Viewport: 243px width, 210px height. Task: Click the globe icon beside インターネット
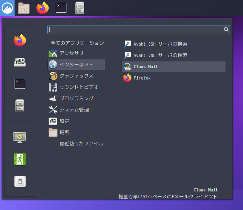pos(53,65)
